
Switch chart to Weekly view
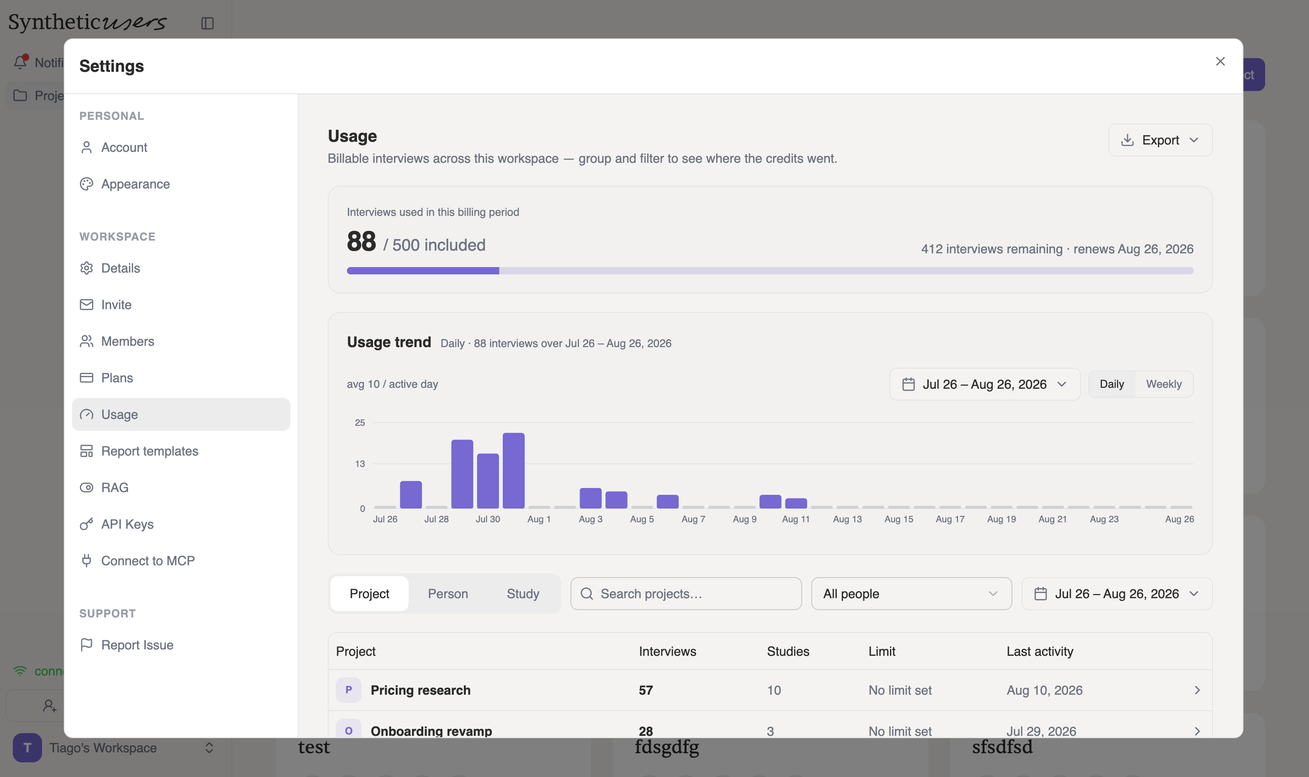point(1164,384)
